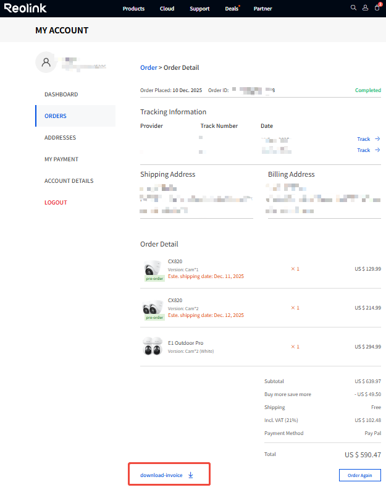Screen dimensions: 386x490
Task: Click the discount value - US $ 49.50
Action: (x=368, y=394)
